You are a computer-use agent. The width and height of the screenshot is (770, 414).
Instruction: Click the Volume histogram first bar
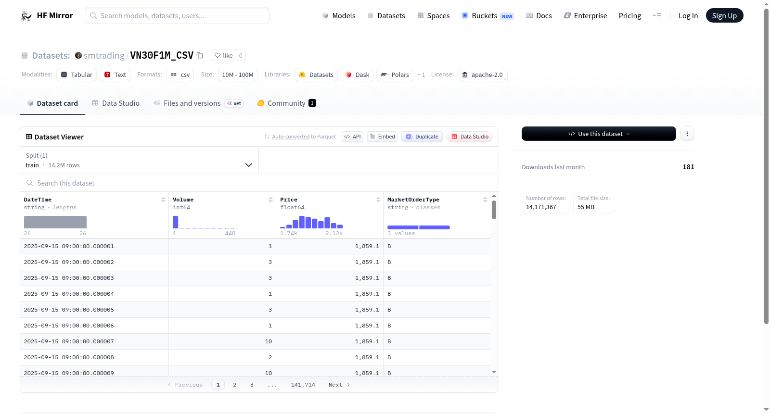pos(176,222)
